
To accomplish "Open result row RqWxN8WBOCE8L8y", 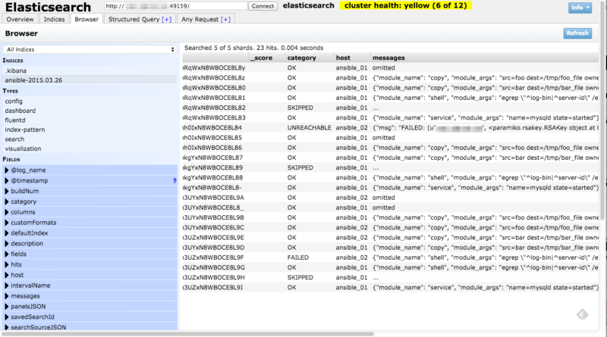I will [x=390, y=67].
